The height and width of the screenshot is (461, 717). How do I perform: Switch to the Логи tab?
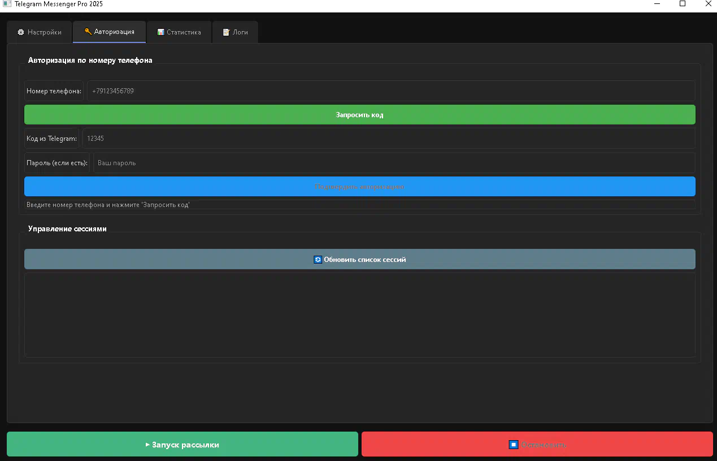pos(235,32)
